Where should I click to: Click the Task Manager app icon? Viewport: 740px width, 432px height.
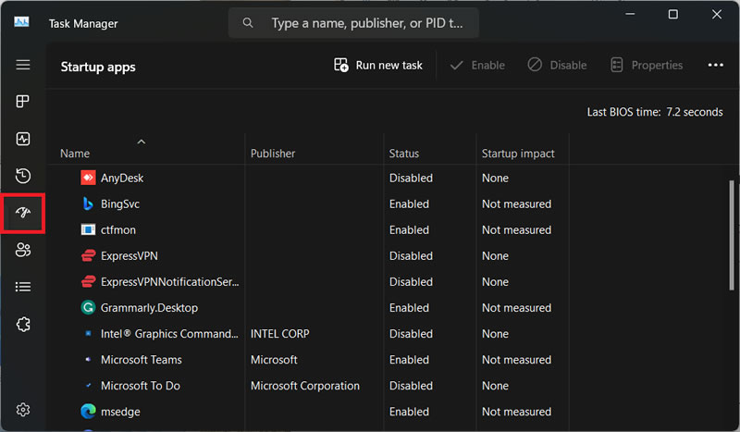[21, 22]
